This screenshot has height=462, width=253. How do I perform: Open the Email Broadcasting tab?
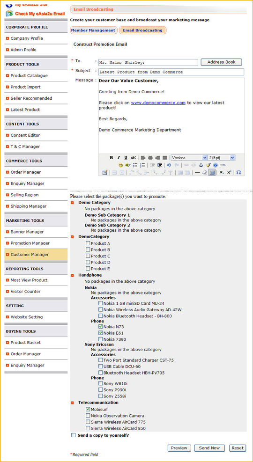pos(143,30)
